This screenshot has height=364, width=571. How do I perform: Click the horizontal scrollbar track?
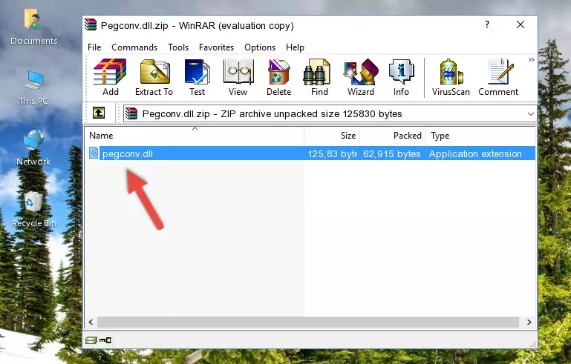click(x=308, y=322)
